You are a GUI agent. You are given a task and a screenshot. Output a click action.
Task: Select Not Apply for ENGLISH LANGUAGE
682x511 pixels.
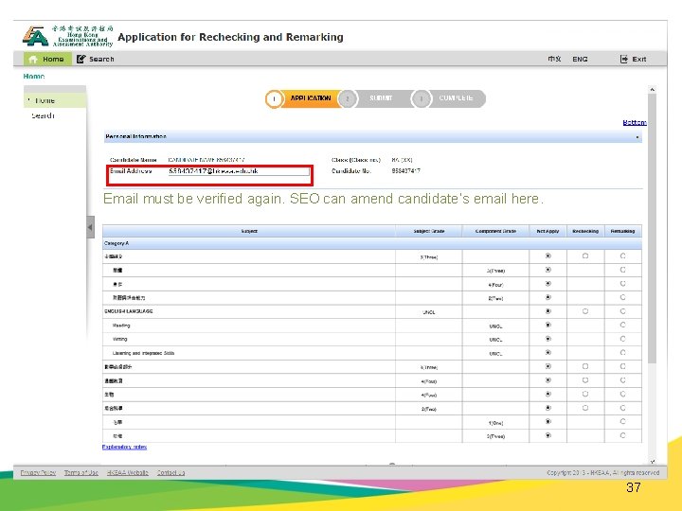[x=548, y=311]
